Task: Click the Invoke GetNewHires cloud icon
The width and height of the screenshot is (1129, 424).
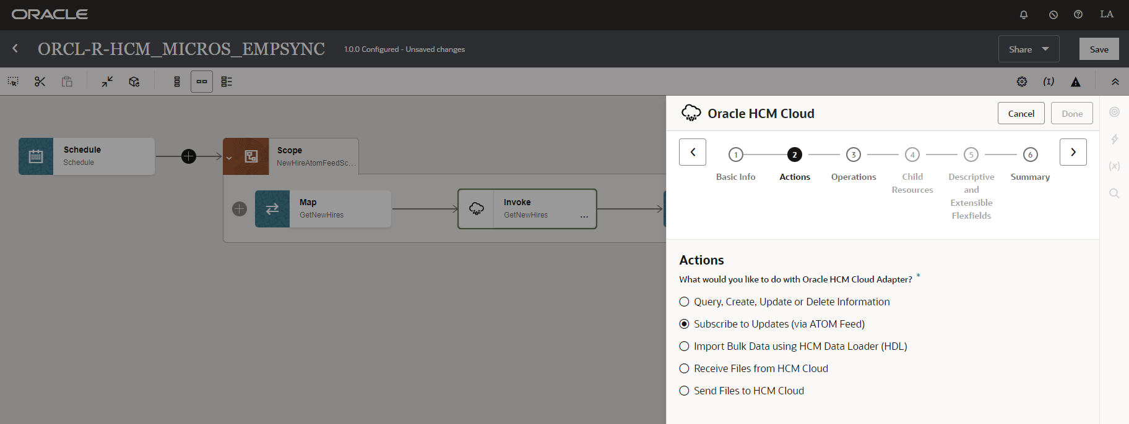Action: pyautogui.click(x=477, y=209)
